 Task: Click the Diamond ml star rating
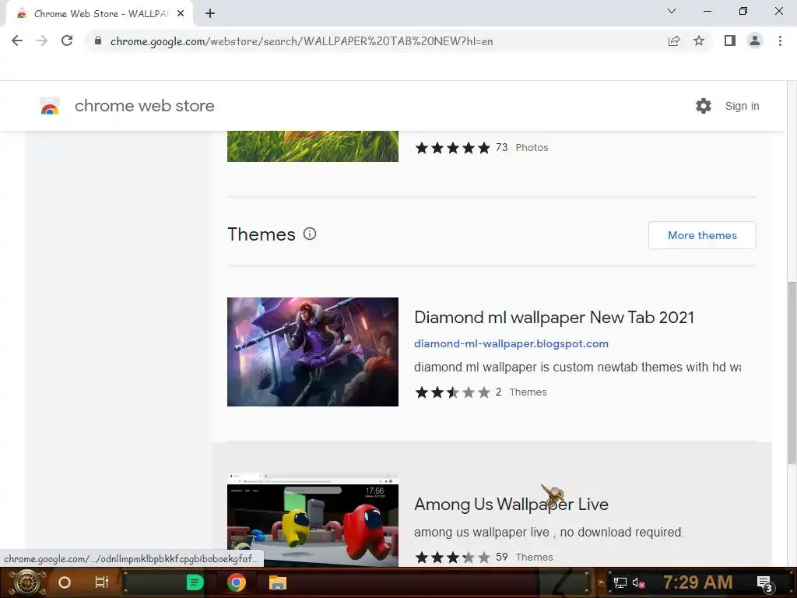(452, 392)
